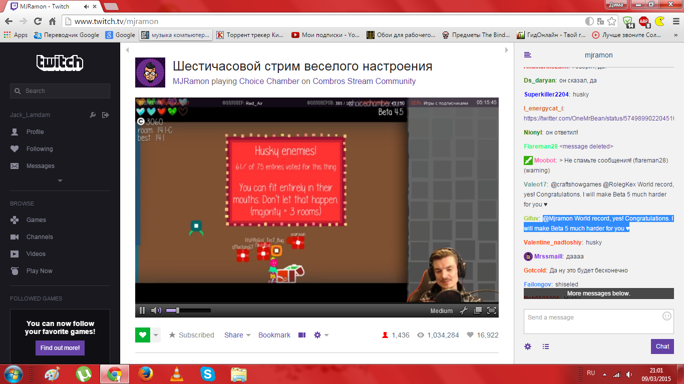Bookmark this page with the star icon

611,21
